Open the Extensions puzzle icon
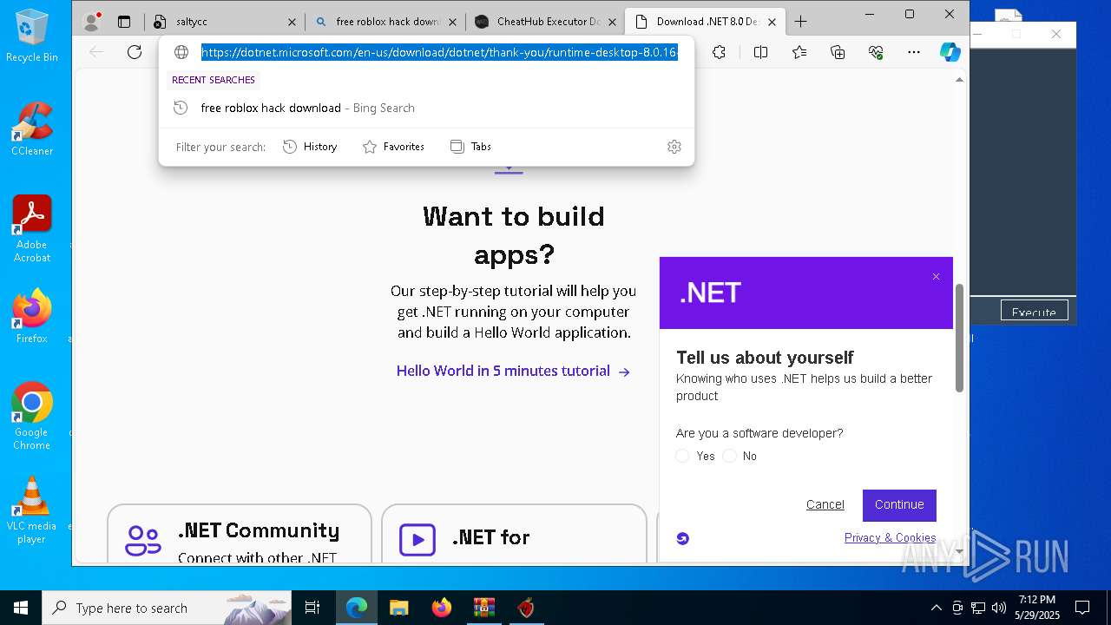Image resolution: width=1111 pixels, height=625 pixels. coord(720,52)
